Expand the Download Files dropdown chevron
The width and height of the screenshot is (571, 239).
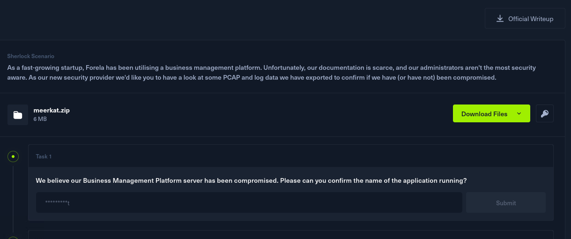pyautogui.click(x=519, y=113)
